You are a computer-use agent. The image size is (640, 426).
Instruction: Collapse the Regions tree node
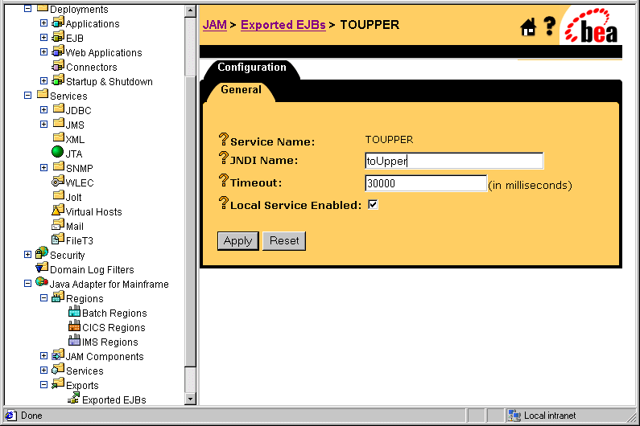tap(44, 298)
